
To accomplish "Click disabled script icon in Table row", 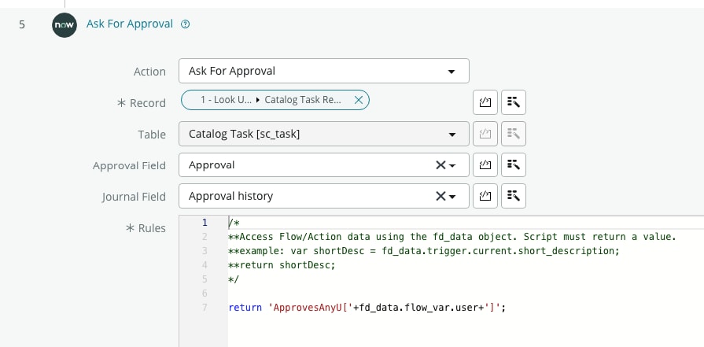I will point(485,134).
